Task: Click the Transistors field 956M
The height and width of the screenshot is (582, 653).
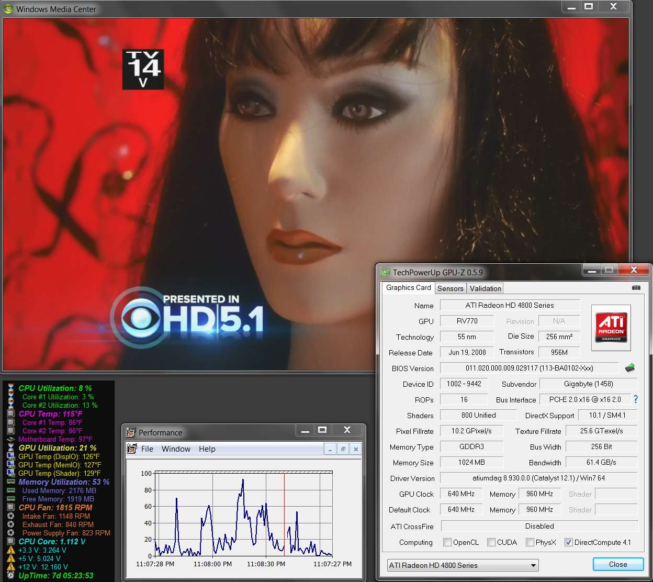Action: [x=559, y=352]
